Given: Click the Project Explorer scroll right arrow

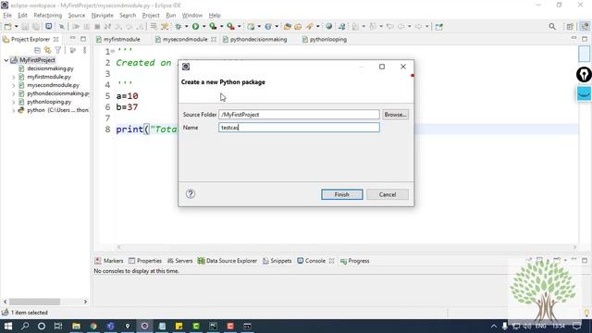Looking at the screenshot, I should [85, 302].
